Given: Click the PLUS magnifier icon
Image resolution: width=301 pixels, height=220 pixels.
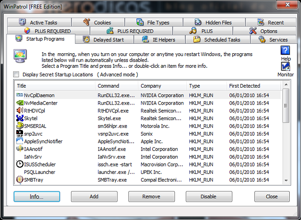Looking at the screenshot, I should tap(193, 31).
